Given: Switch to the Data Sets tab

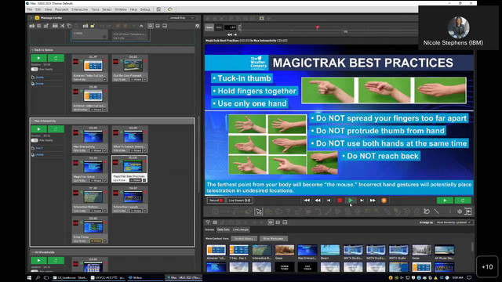Looking at the screenshot, I should point(223,230).
